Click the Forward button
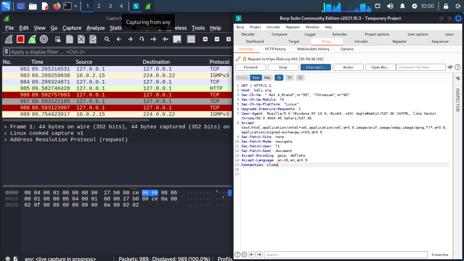Screen dimensions: 464x261 pyautogui.click(x=250, y=67)
